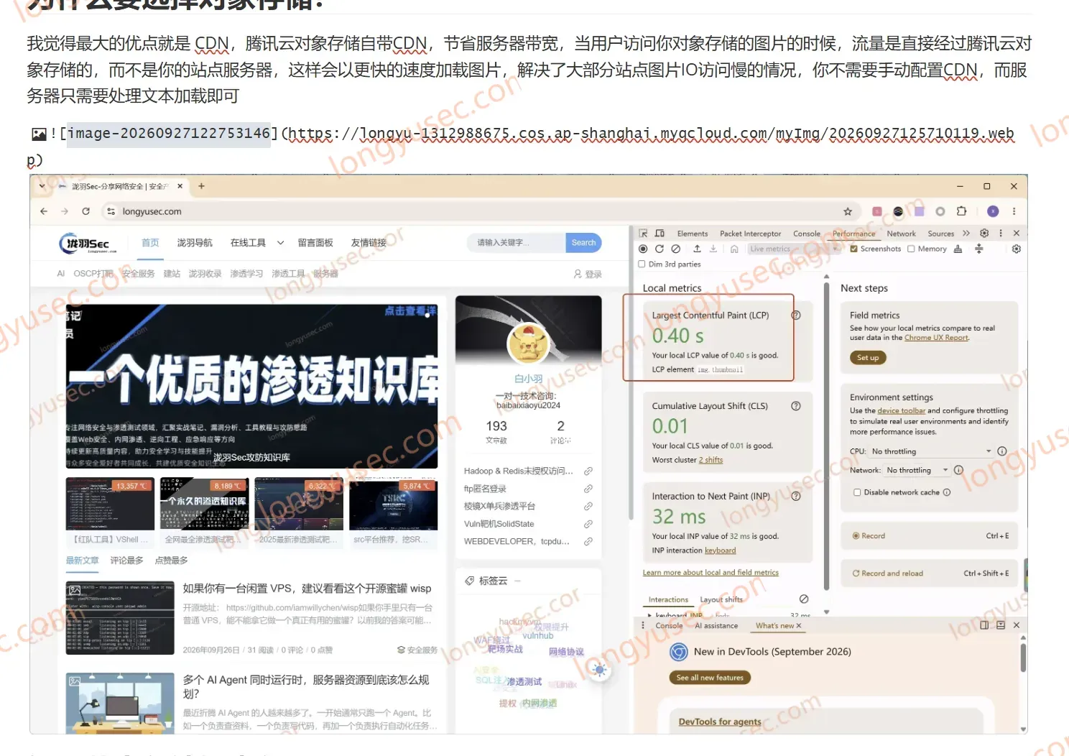Viewport: 1069px width, 756px height.
Task: Open the Network throttling dropdown
Action: point(917,470)
